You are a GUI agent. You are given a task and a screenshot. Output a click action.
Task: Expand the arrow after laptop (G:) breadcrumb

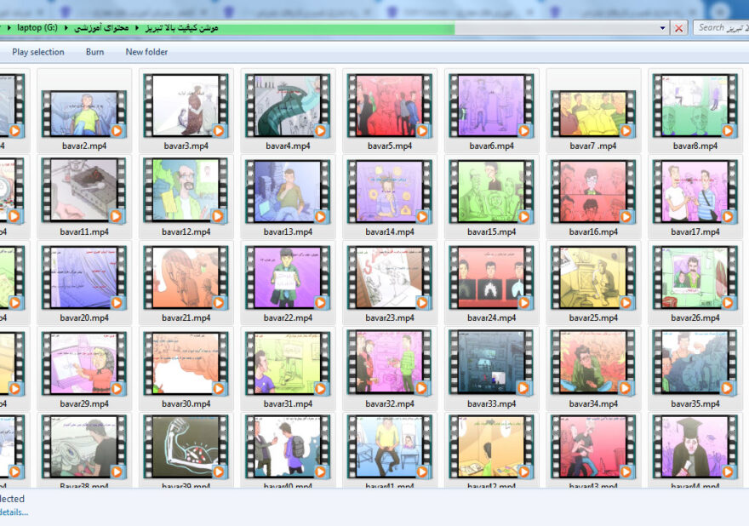click(x=66, y=28)
